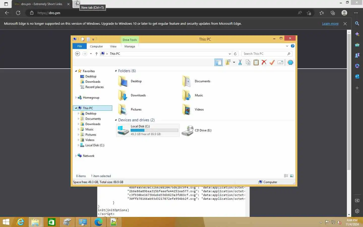Open the Windows Store taskbar icon
The height and width of the screenshot is (227, 363).
tap(51, 222)
